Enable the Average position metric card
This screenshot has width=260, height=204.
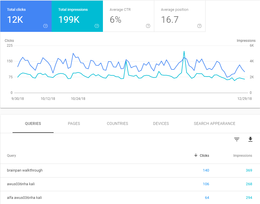point(180,16)
